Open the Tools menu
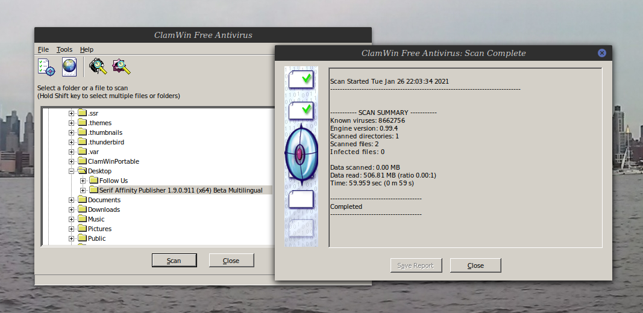This screenshot has height=313, width=643. pos(64,49)
